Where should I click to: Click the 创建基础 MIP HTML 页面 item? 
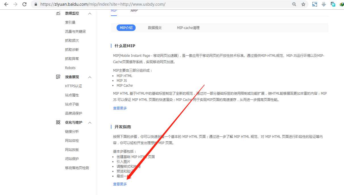tap(136, 157)
